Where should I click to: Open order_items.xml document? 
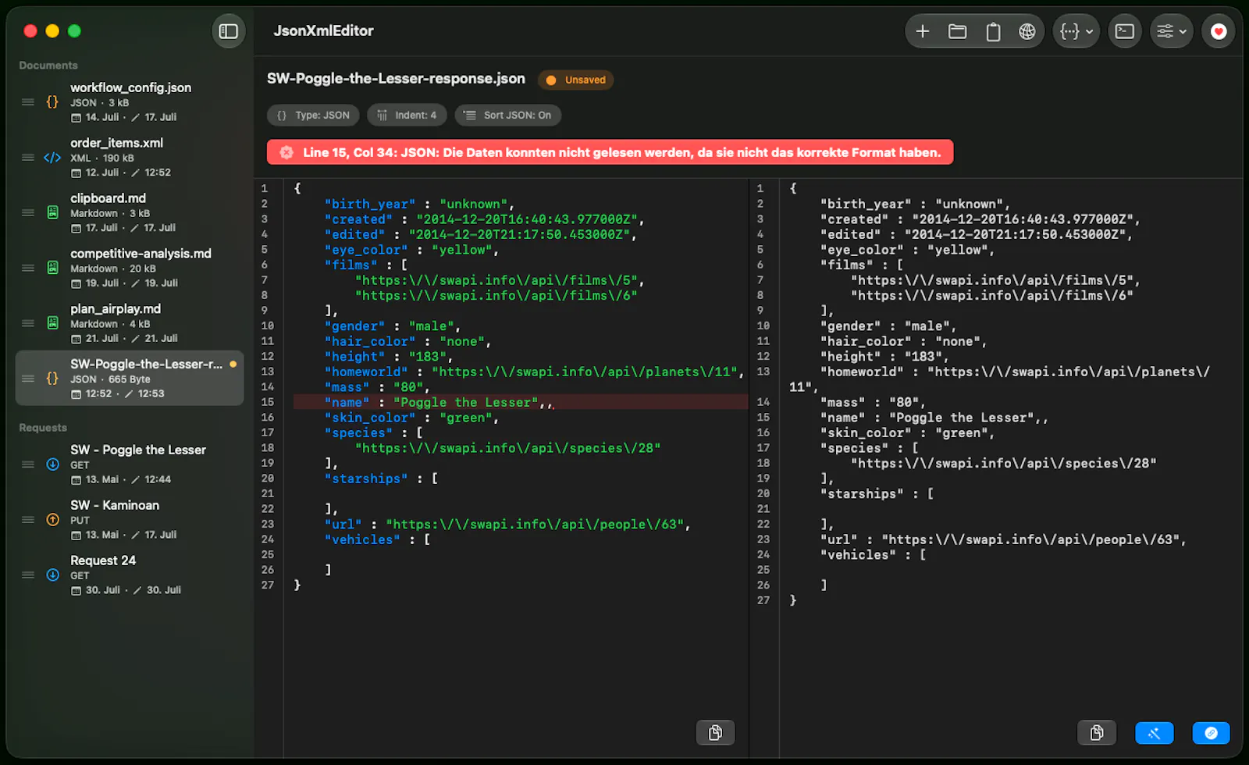(130, 157)
